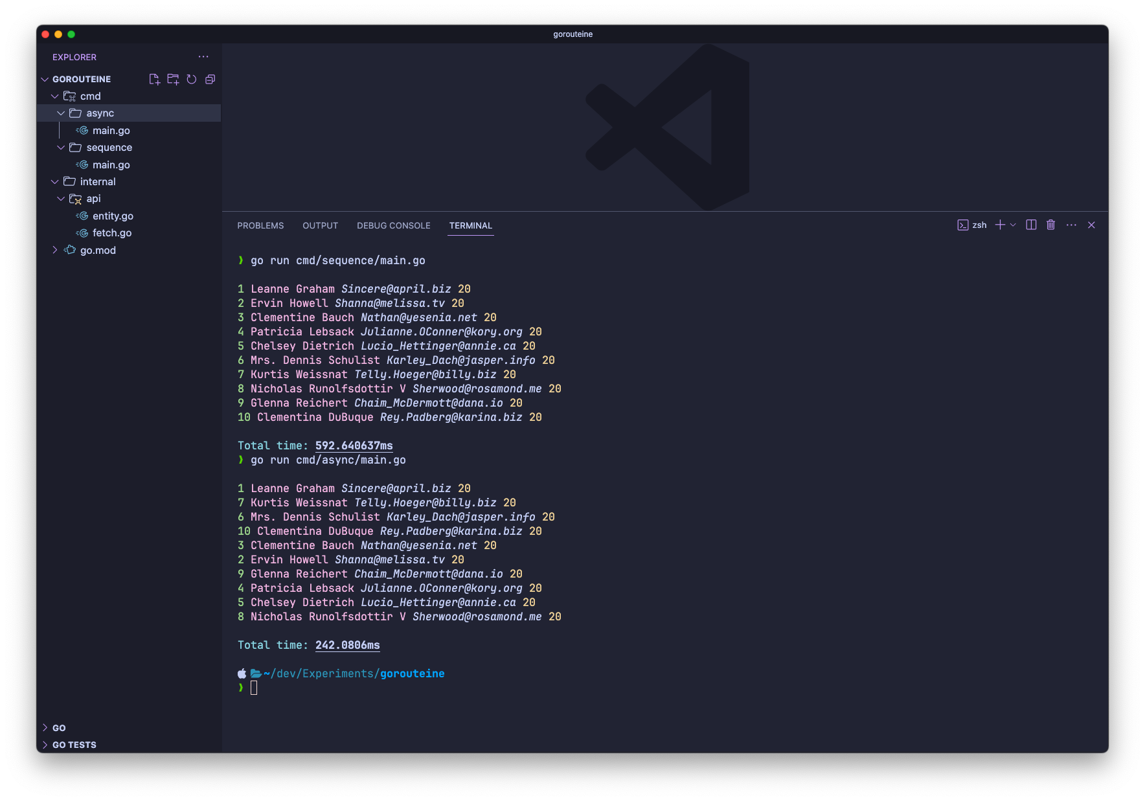
Task: Open Explorer views and more actions menu
Action: click(x=203, y=57)
